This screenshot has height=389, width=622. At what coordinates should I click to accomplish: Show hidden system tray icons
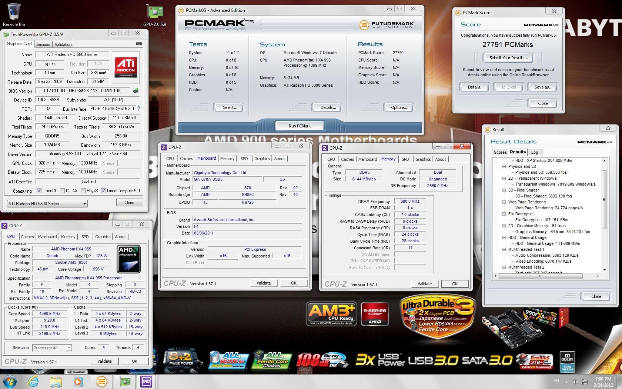566,382
